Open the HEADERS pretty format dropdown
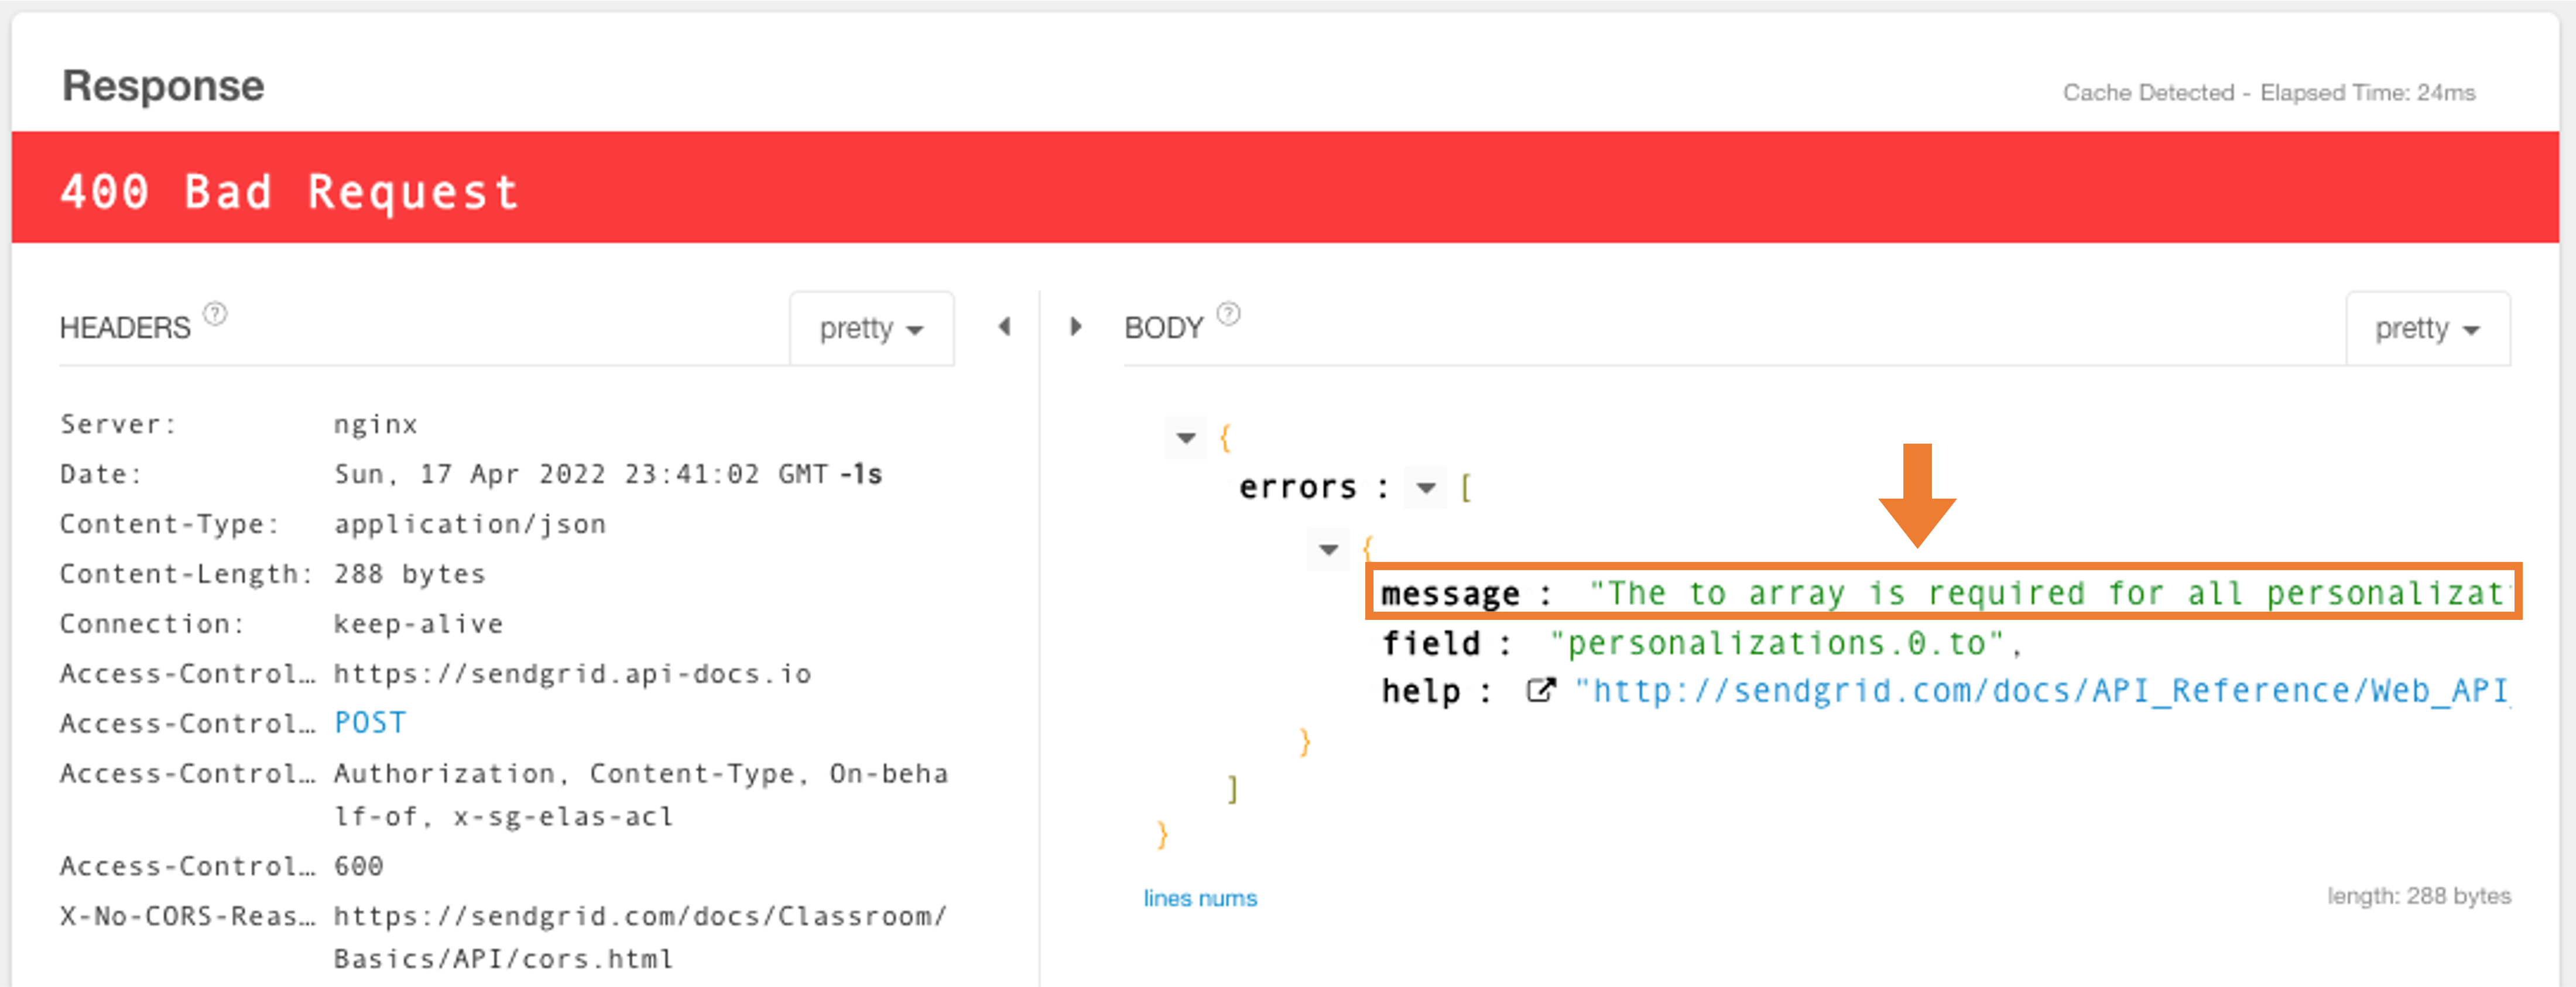Viewport: 2576px width, 987px height. pos(871,327)
